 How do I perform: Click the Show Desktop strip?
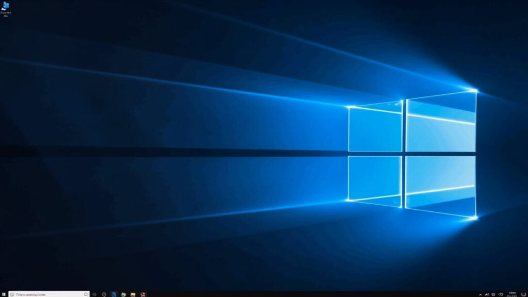(527, 294)
